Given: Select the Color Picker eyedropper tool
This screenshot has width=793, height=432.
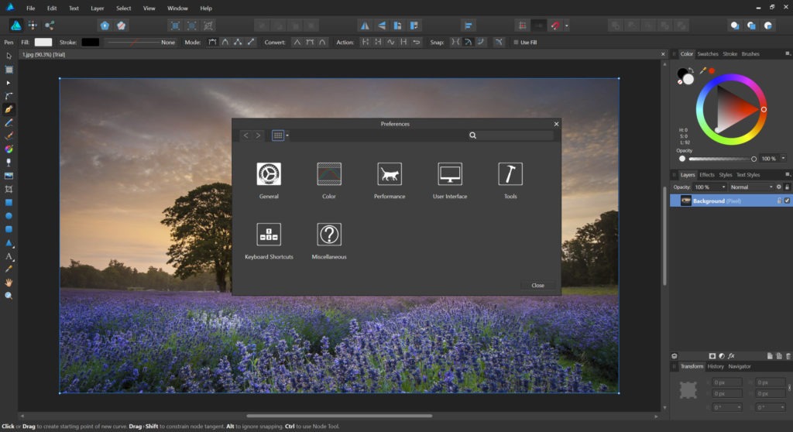Looking at the screenshot, I should (9, 269).
